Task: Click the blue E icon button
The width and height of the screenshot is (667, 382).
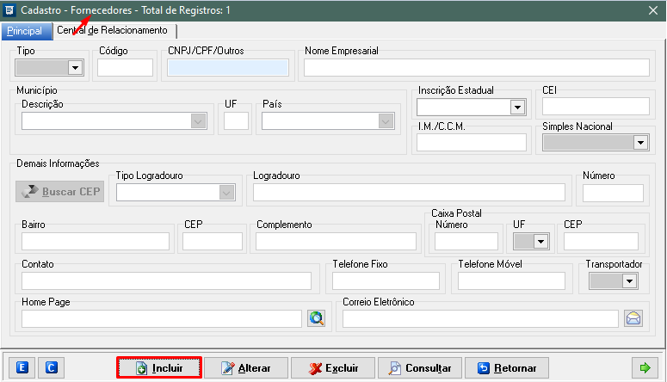Action: pos(22,368)
